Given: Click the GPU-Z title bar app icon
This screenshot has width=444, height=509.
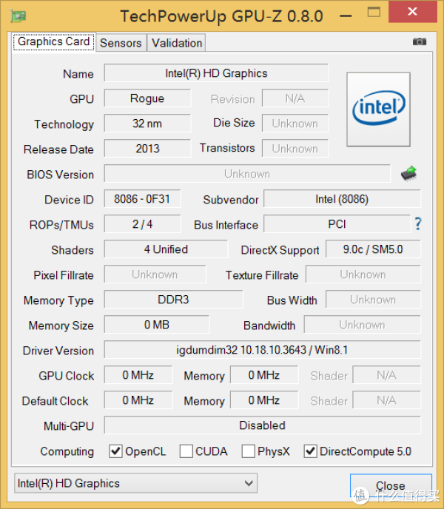Looking at the screenshot, I should (x=18, y=16).
